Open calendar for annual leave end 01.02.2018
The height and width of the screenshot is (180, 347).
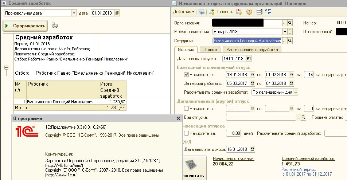(292, 75)
